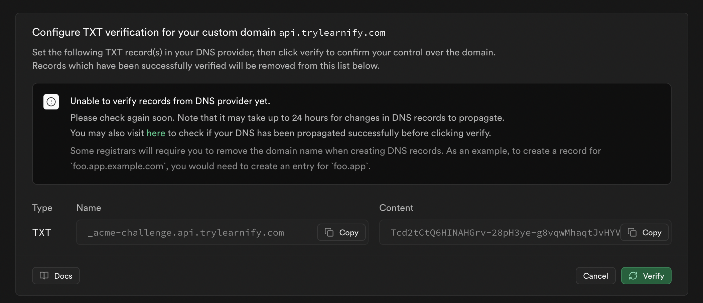Click the TXT record type value

point(41,233)
